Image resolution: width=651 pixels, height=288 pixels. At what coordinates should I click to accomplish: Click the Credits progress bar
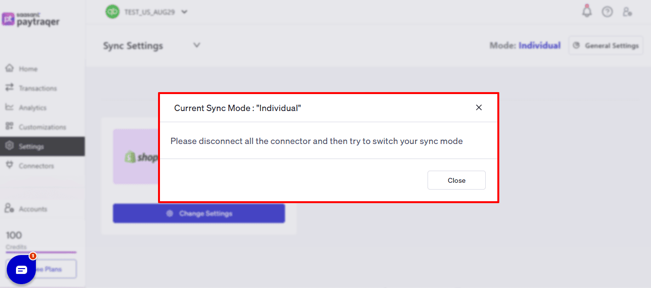coord(41,253)
